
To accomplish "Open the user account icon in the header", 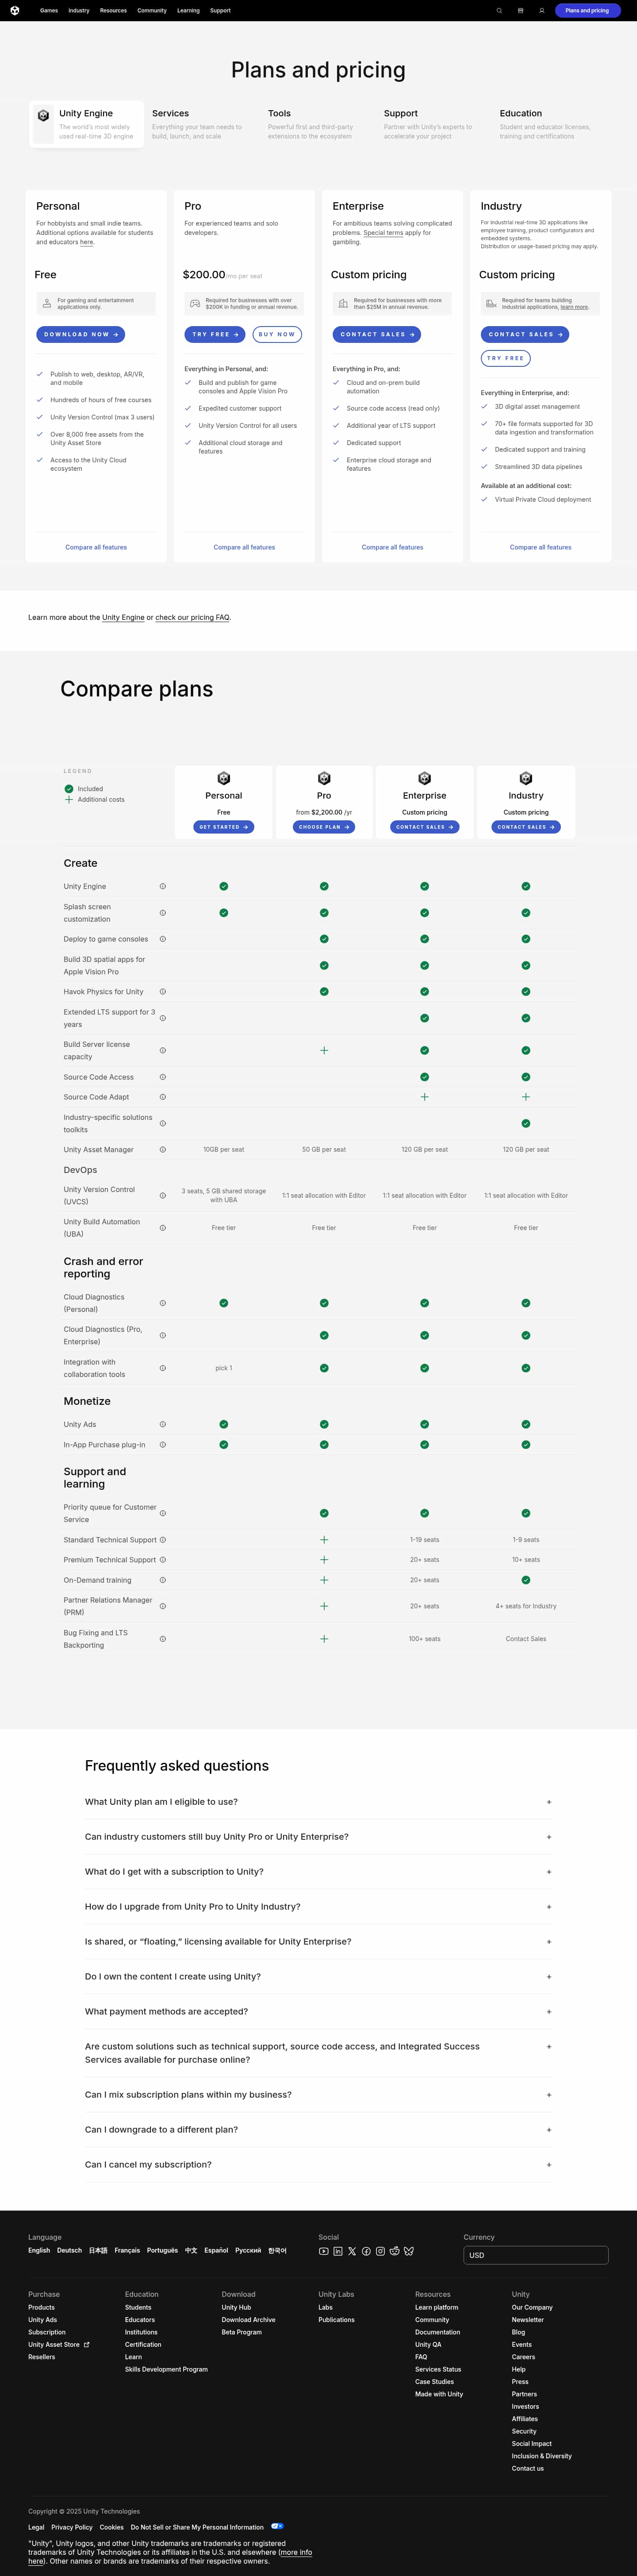I will click(x=541, y=11).
